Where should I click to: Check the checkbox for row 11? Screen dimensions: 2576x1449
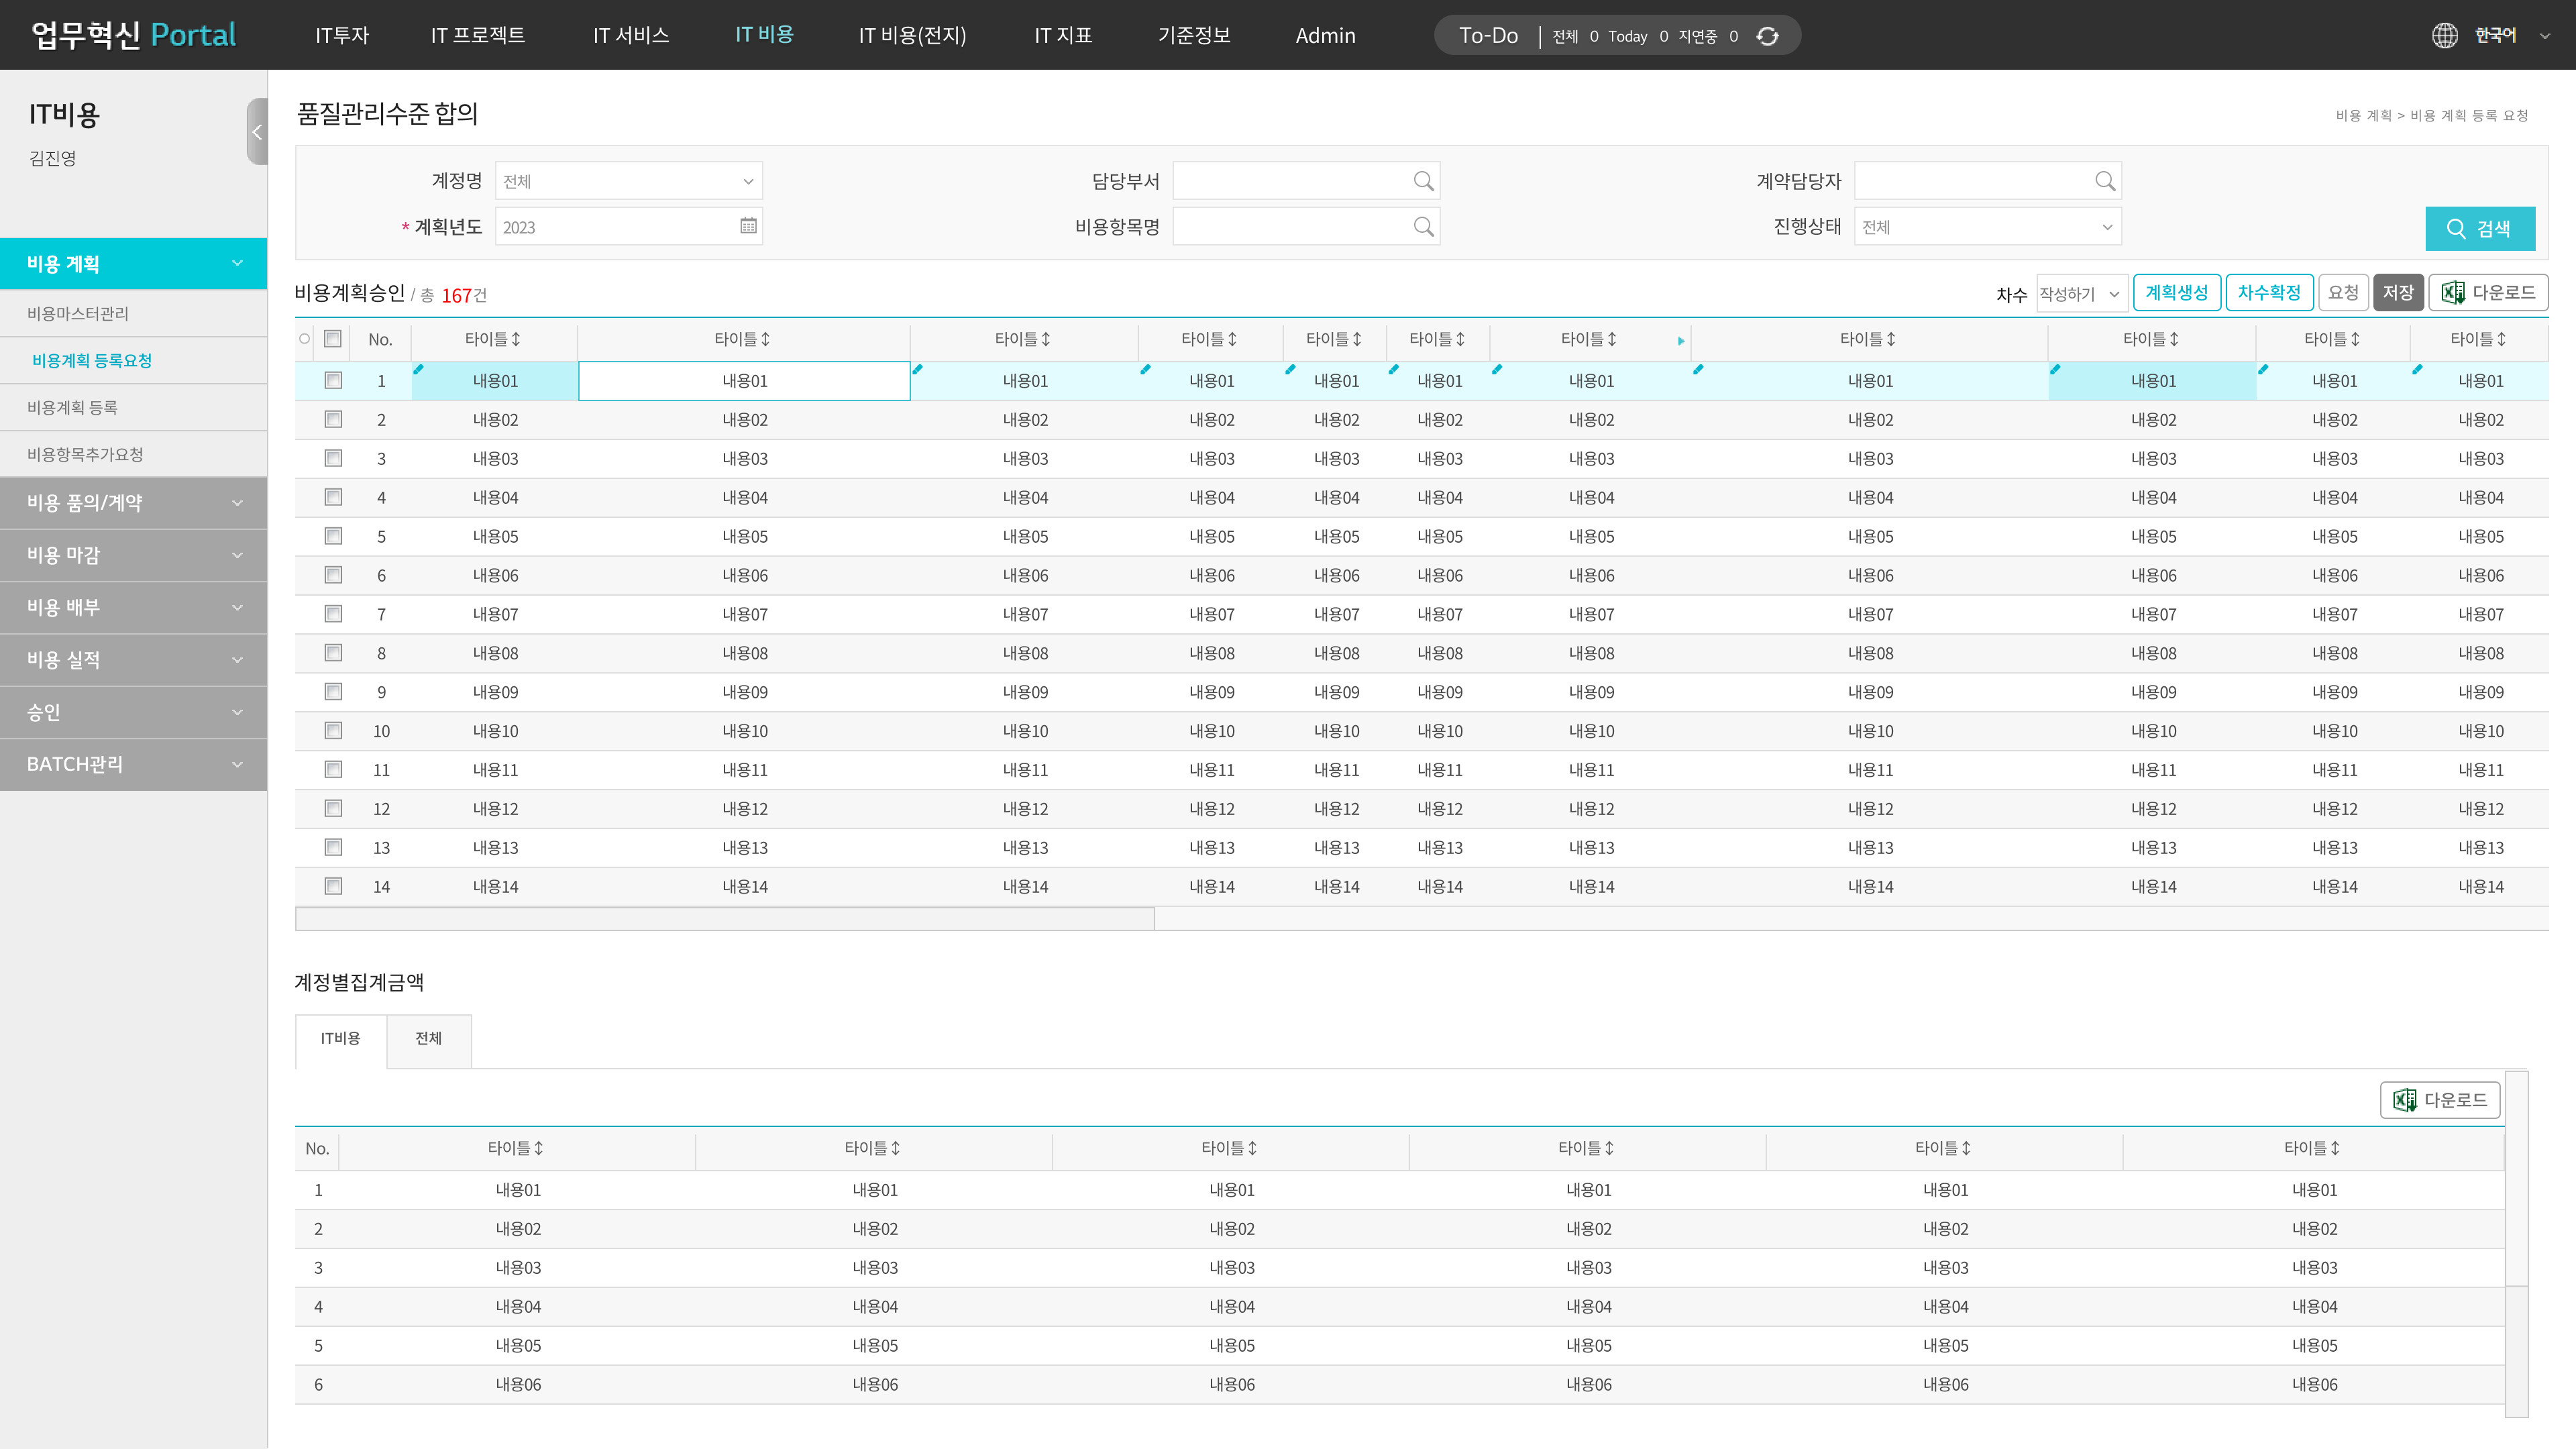point(333,769)
